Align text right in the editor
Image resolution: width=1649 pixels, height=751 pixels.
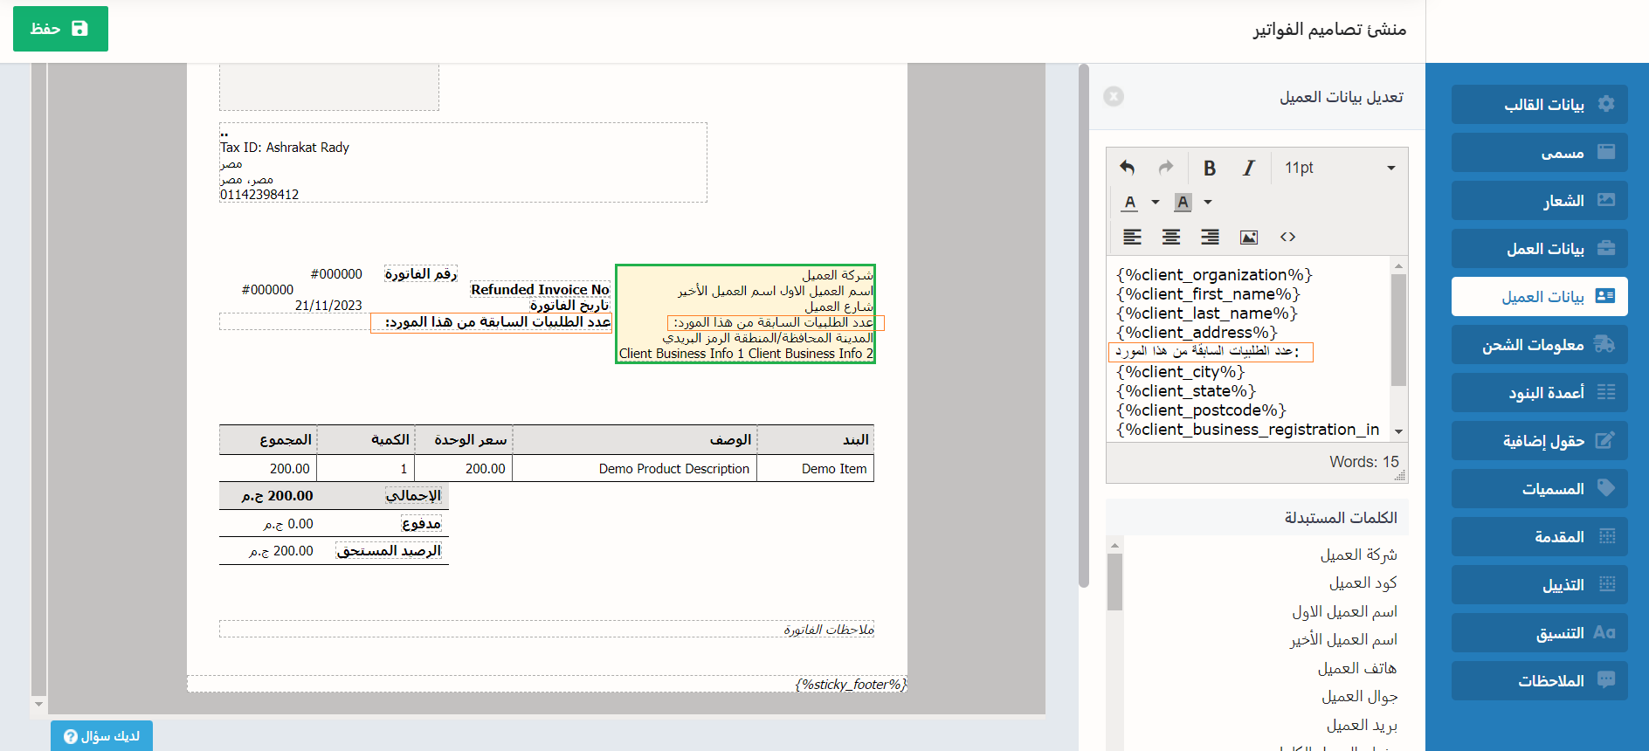(x=1210, y=237)
